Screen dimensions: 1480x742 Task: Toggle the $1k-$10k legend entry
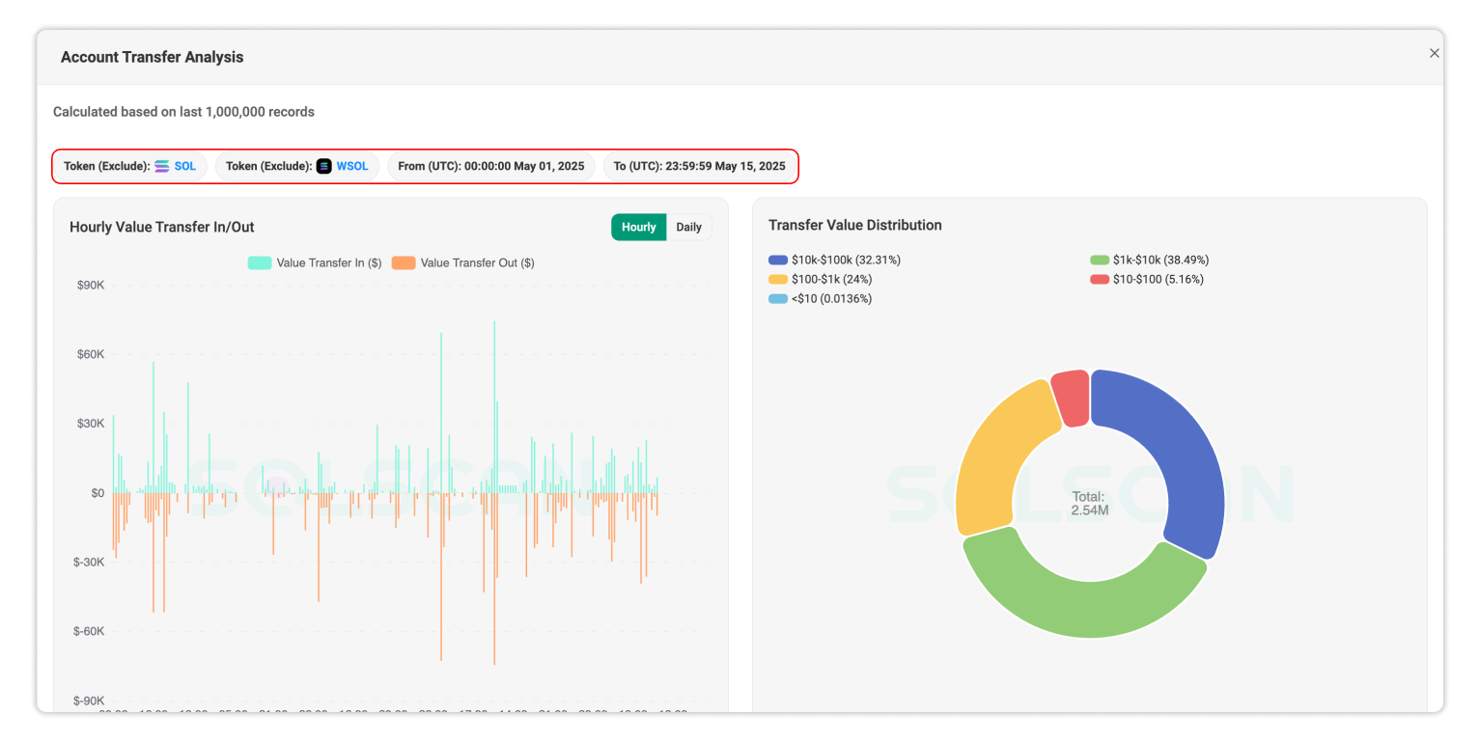tap(1149, 260)
